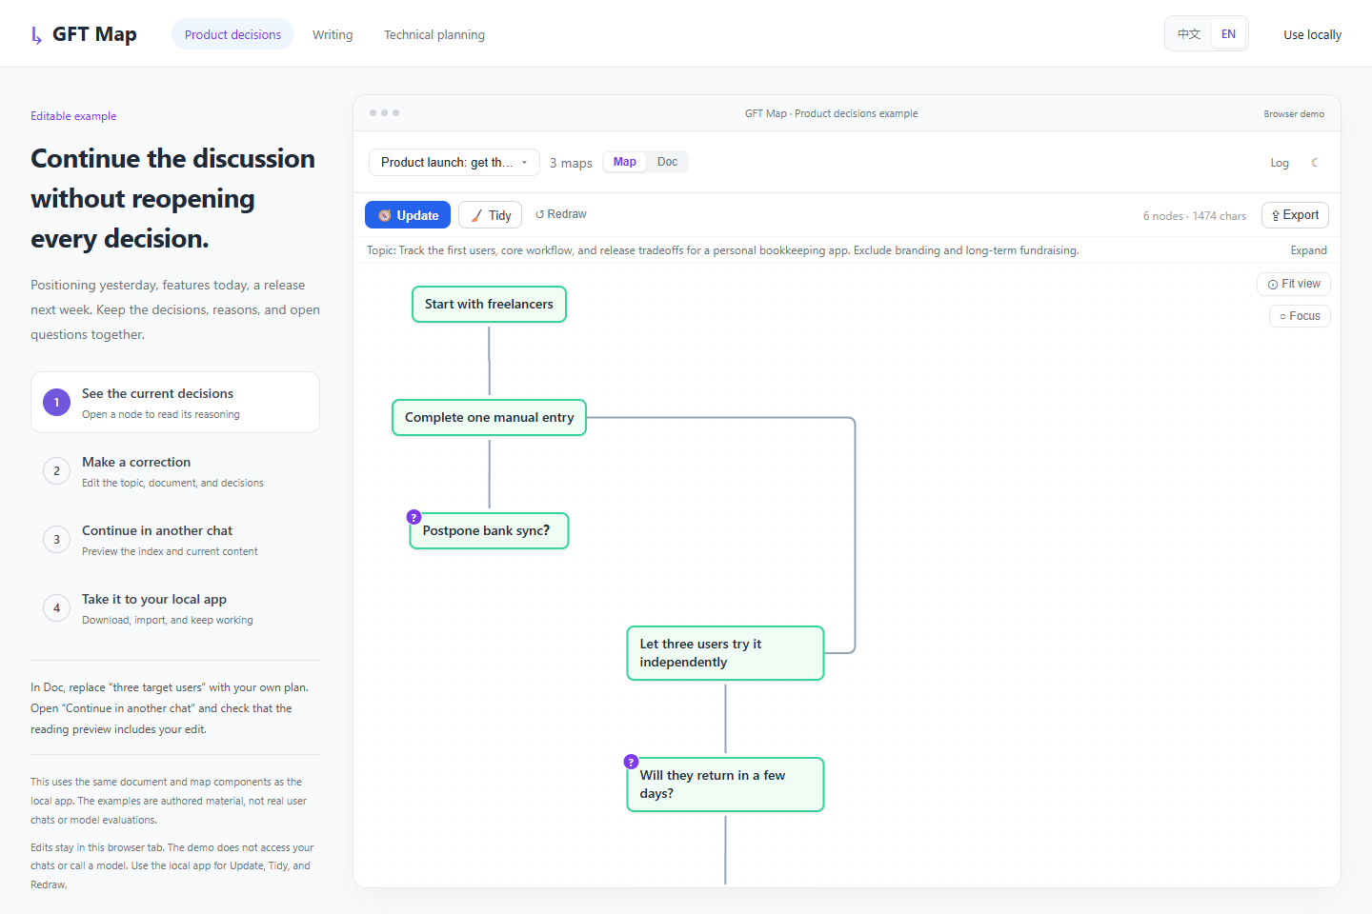Expand the topic description

pos(1308,250)
